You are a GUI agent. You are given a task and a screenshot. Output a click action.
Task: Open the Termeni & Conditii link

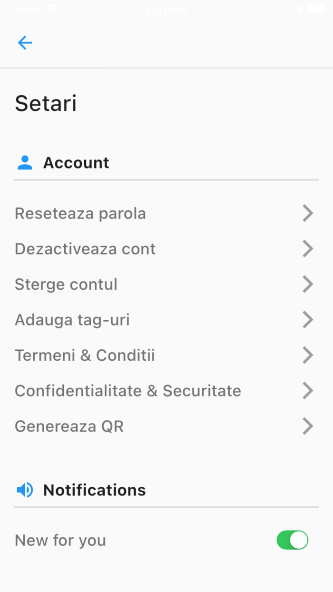coord(85,355)
